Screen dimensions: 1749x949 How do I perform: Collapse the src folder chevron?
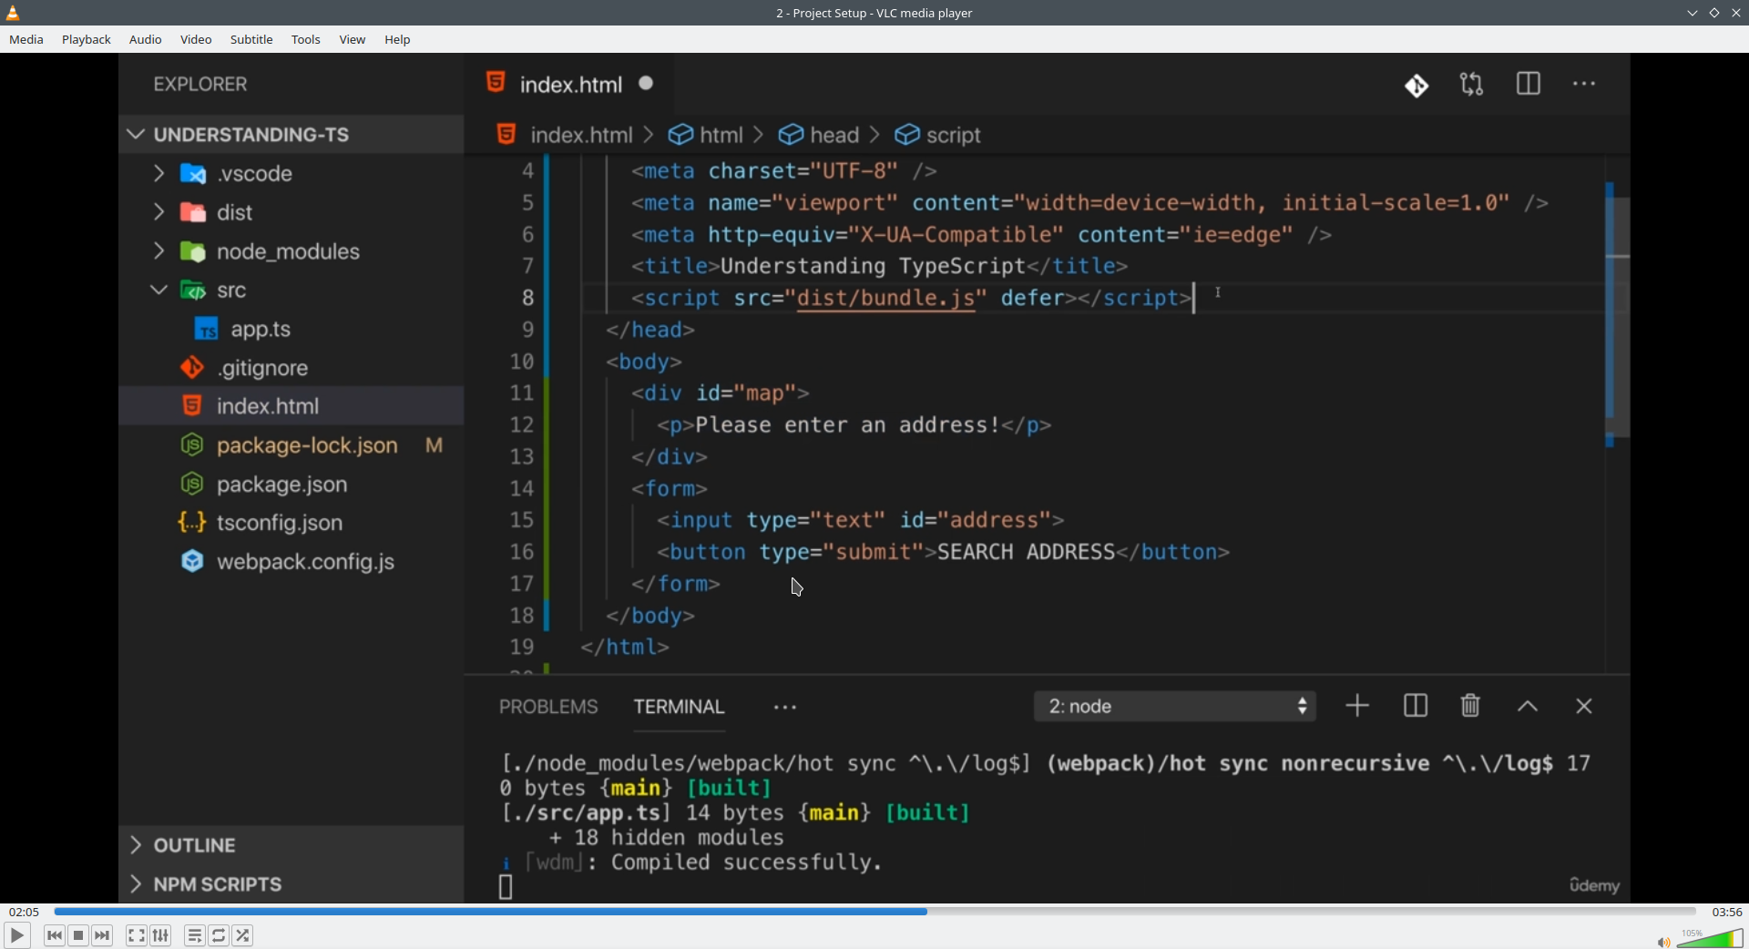click(159, 291)
